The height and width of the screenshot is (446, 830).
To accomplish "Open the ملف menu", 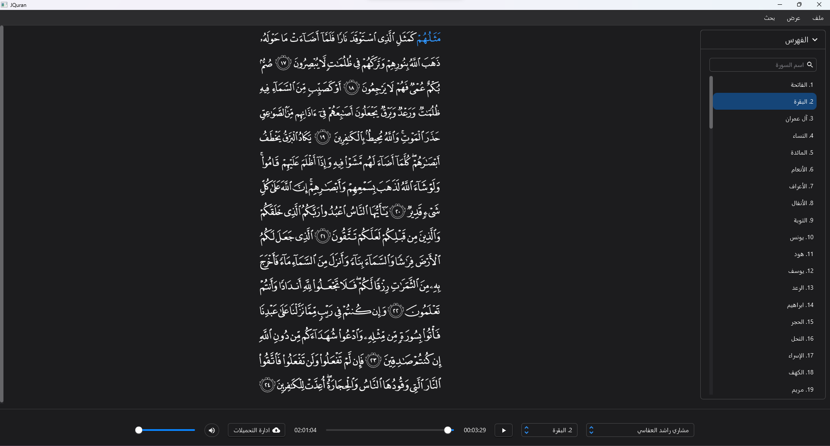I will tap(818, 18).
